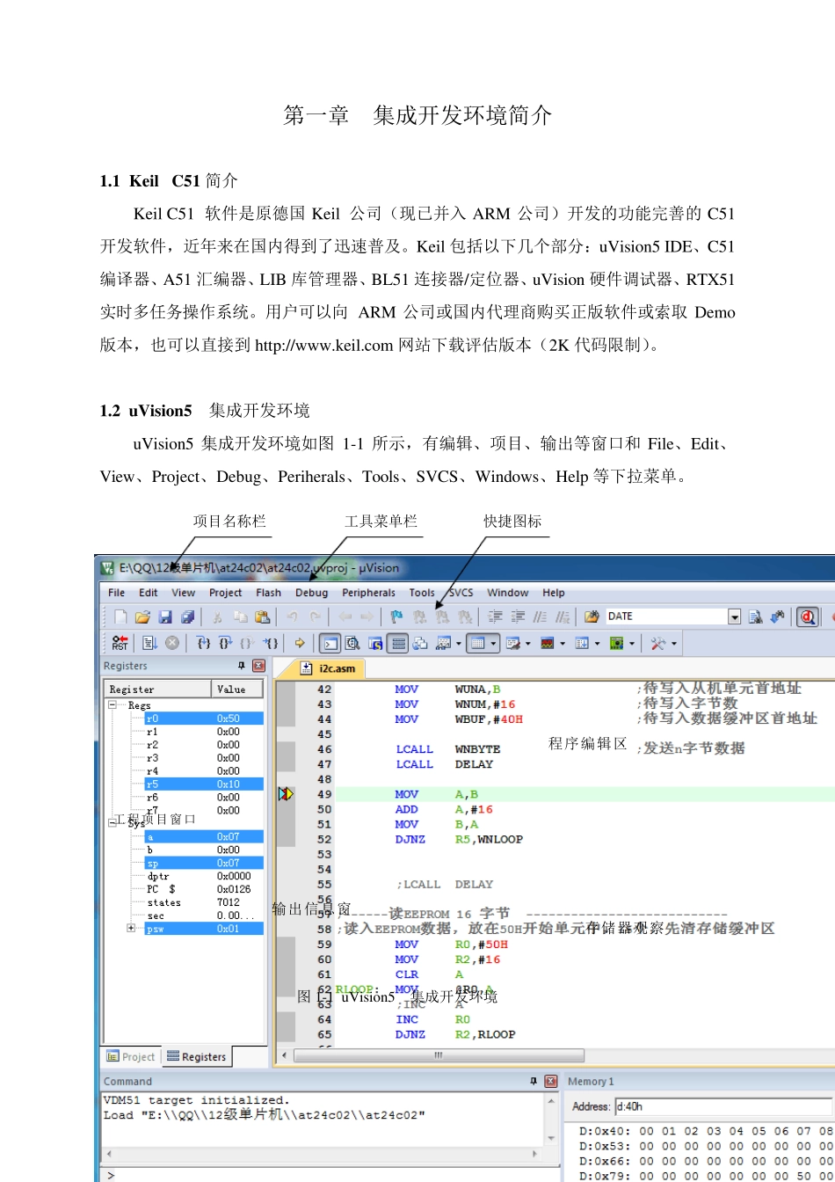Click the Undo arrow icon

point(292,617)
